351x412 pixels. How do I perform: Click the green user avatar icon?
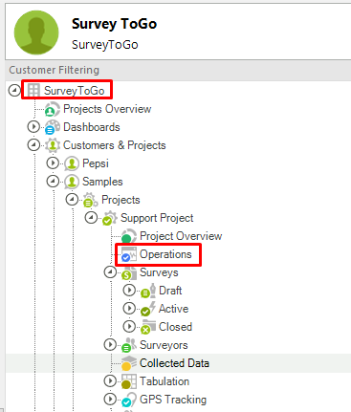(x=36, y=33)
